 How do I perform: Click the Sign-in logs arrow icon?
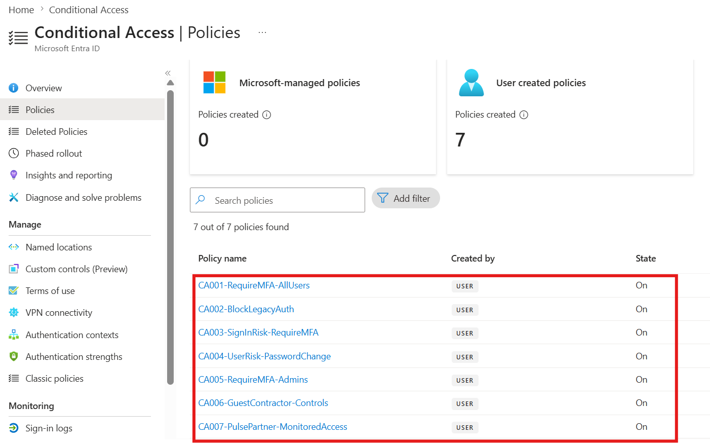14,428
